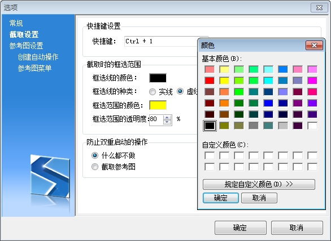Pick the light silver swatch in last row
The height and width of the screenshot is (241, 331).
283,126
